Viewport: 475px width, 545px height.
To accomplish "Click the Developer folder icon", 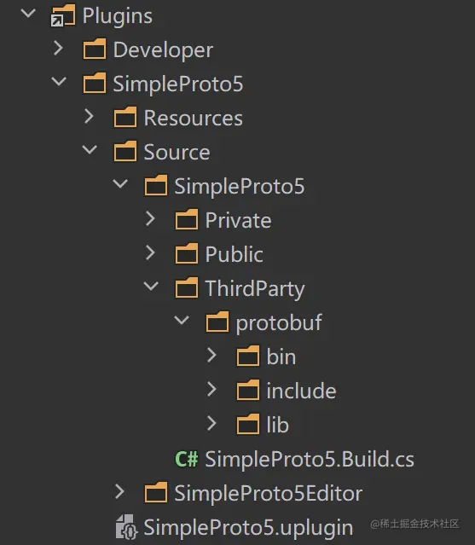I will click(x=95, y=49).
